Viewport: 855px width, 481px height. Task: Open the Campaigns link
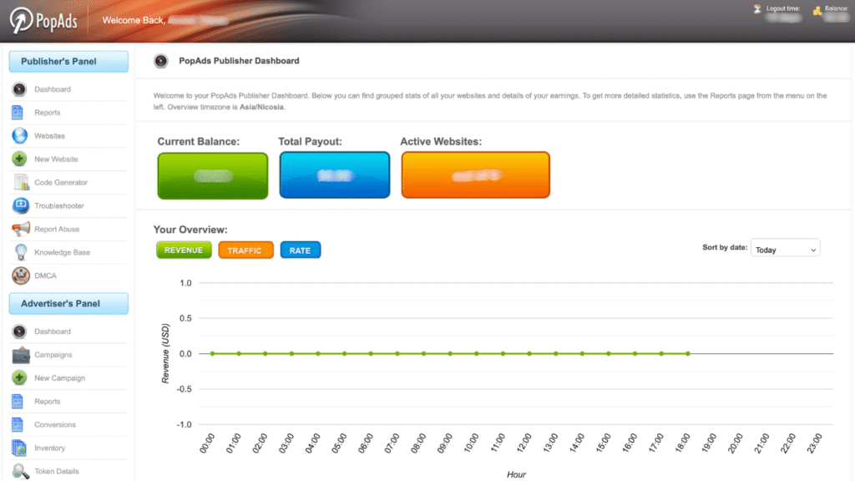point(53,355)
